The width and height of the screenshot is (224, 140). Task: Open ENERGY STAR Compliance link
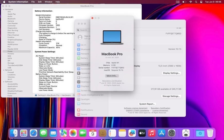[x=137, y=110]
